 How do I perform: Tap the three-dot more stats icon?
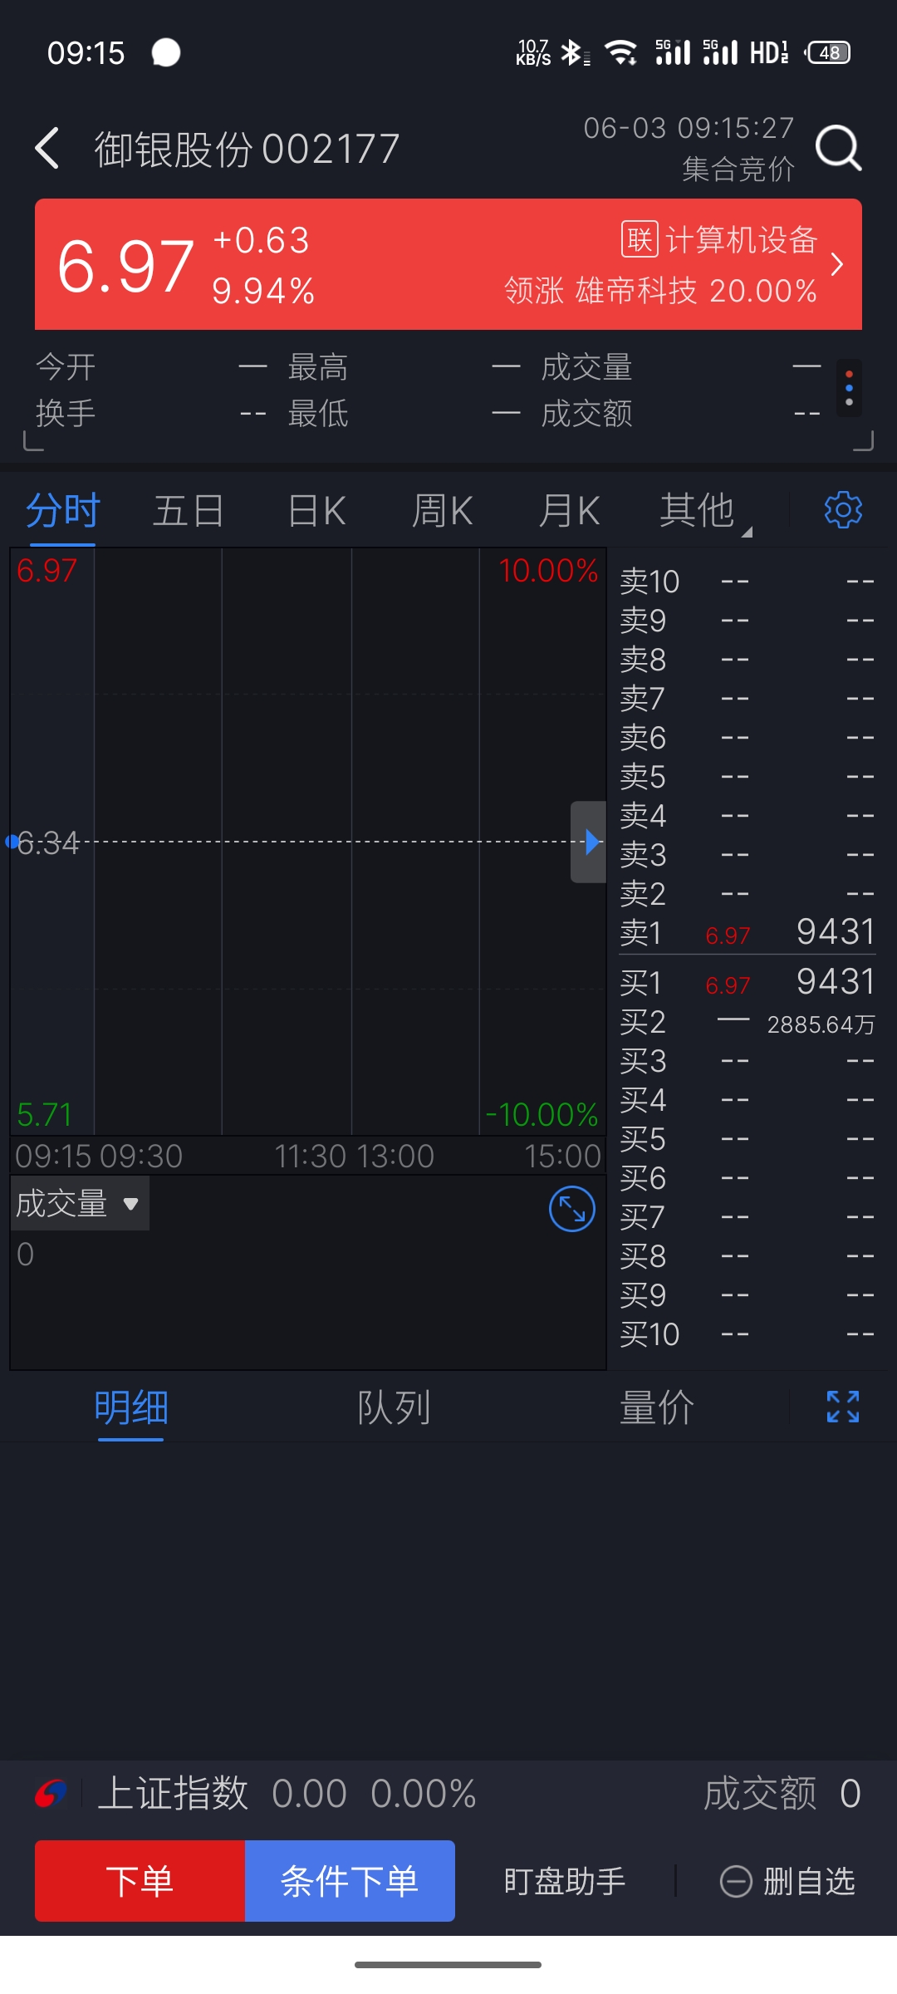tap(849, 388)
